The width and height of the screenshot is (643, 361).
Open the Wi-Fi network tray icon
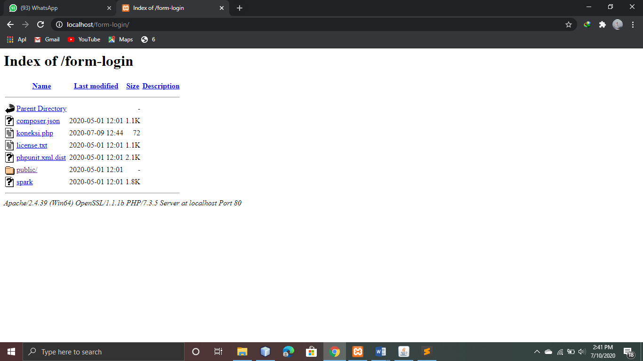pos(560,352)
